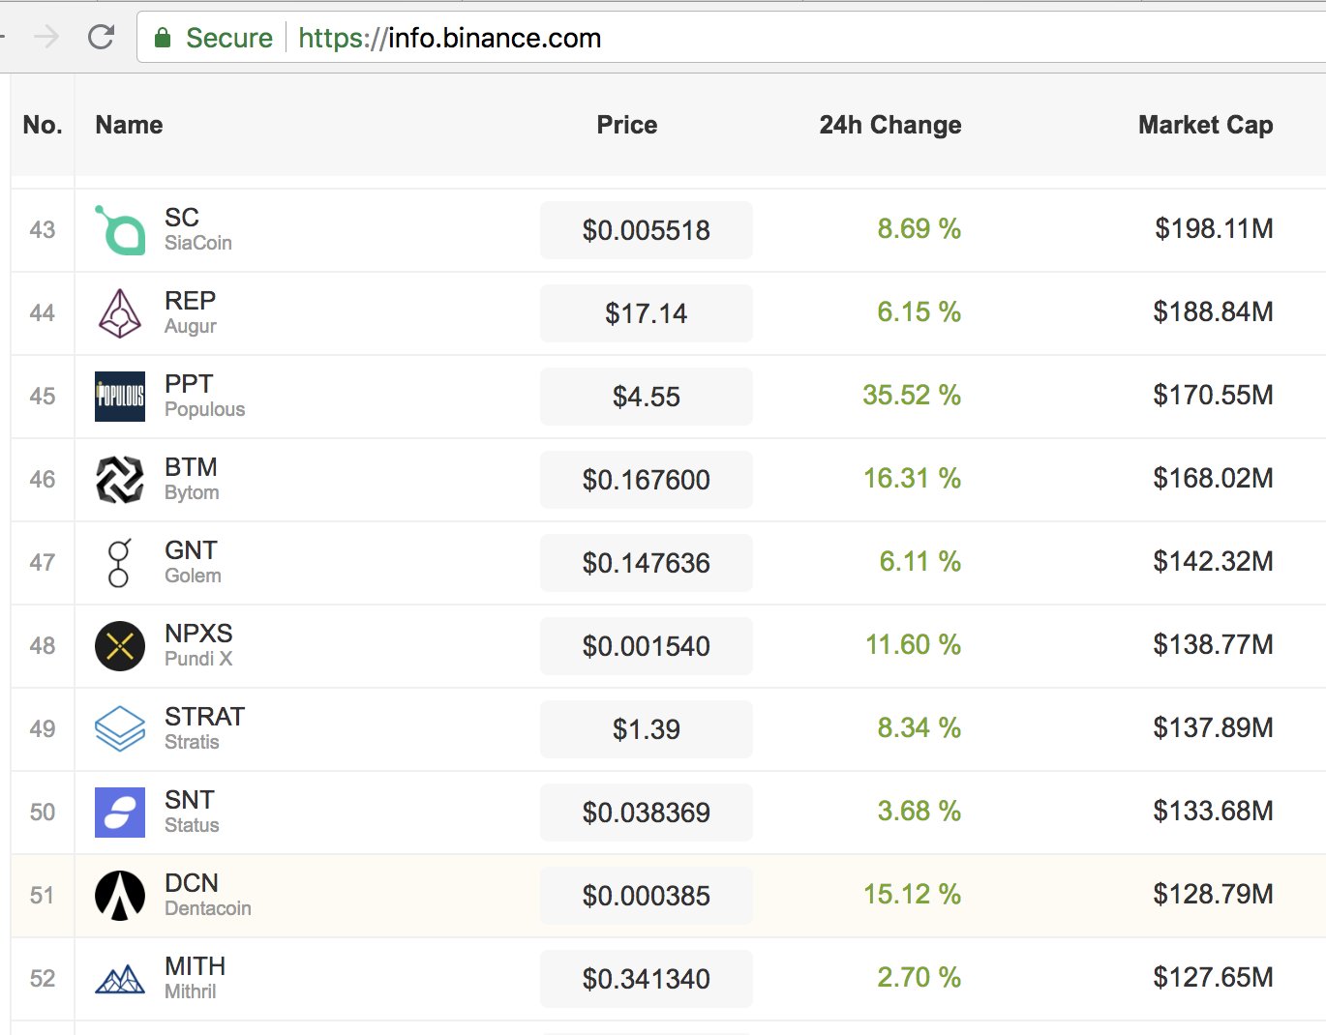Sort the table by Price column
The width and height of the screenshot is (1326, 1035).
click(627, 124)
